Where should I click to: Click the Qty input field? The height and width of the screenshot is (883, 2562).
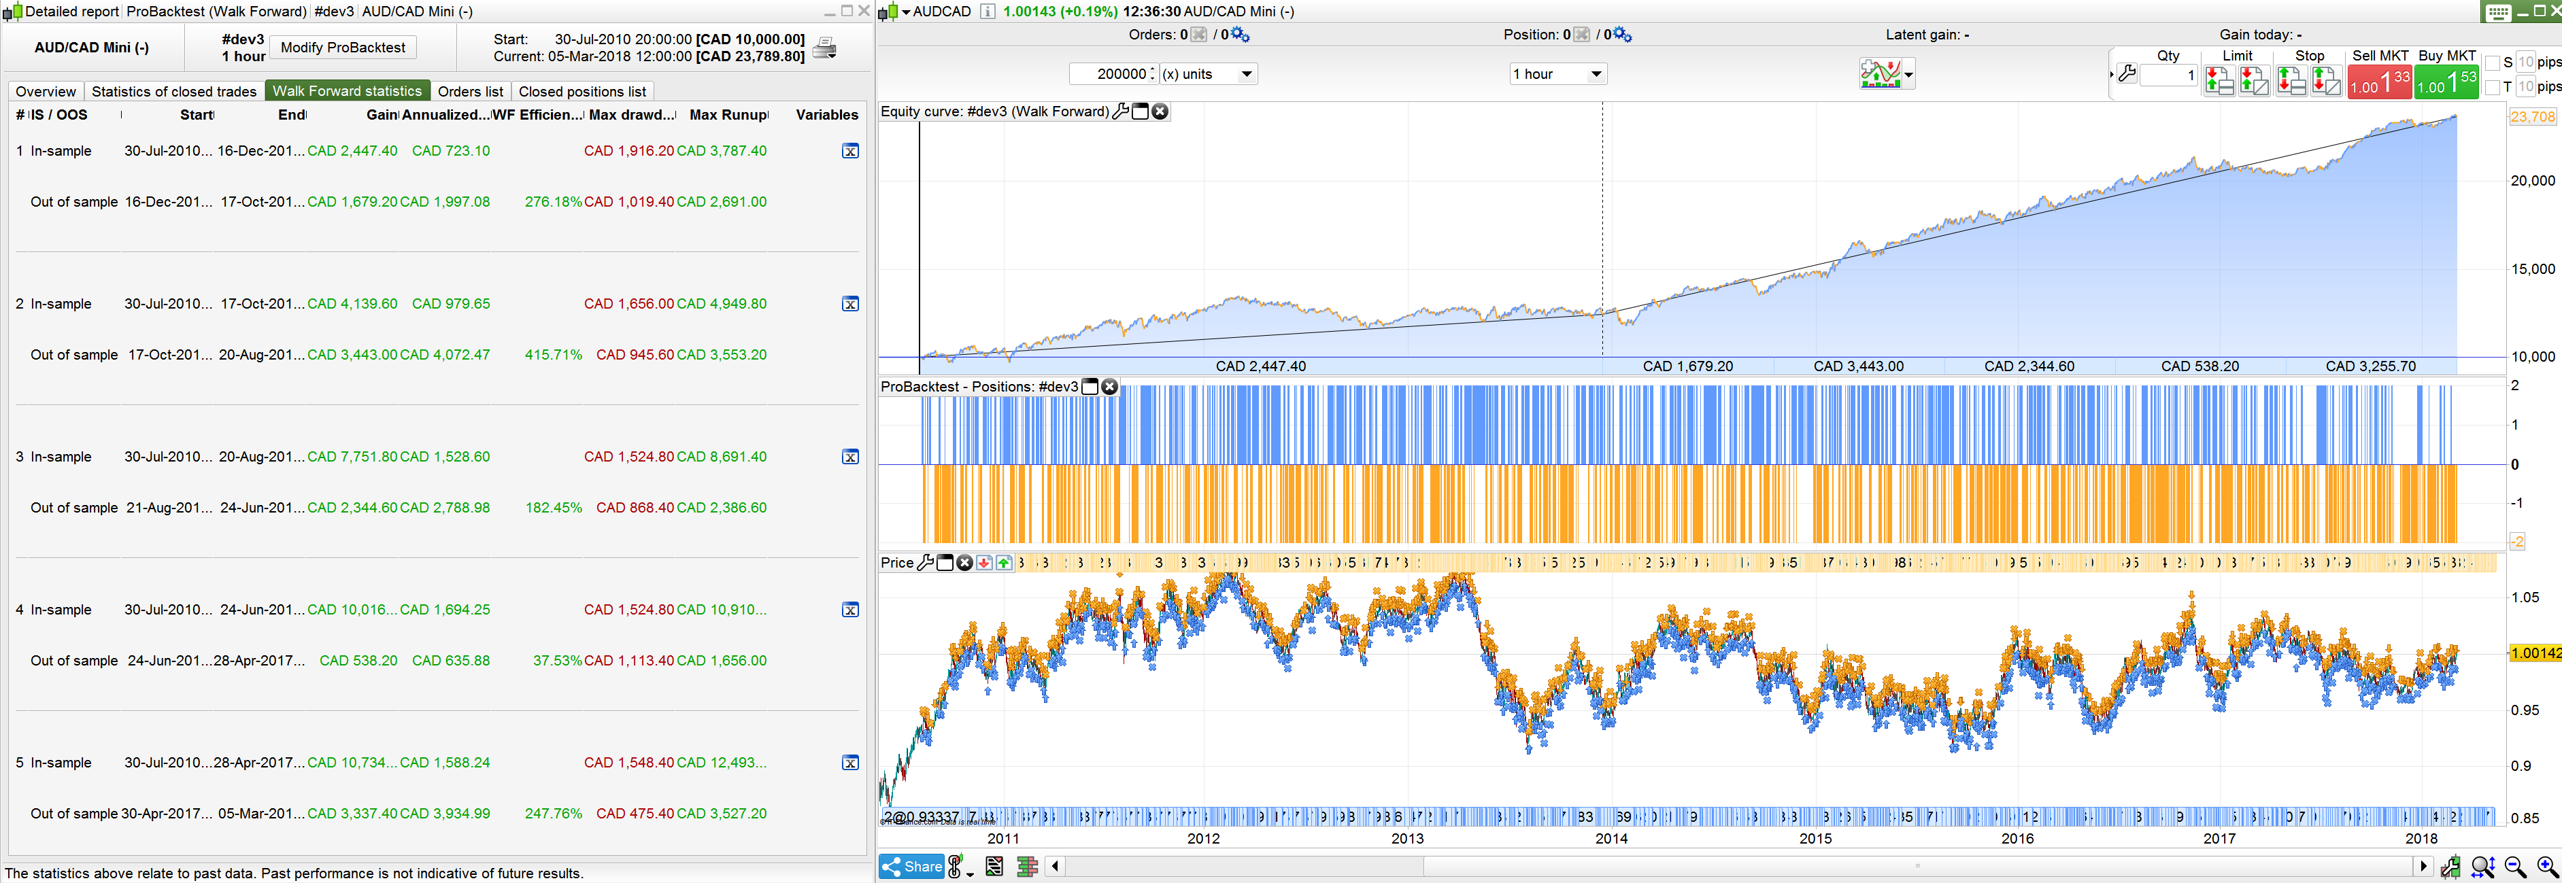click(x=2168, y=75)
